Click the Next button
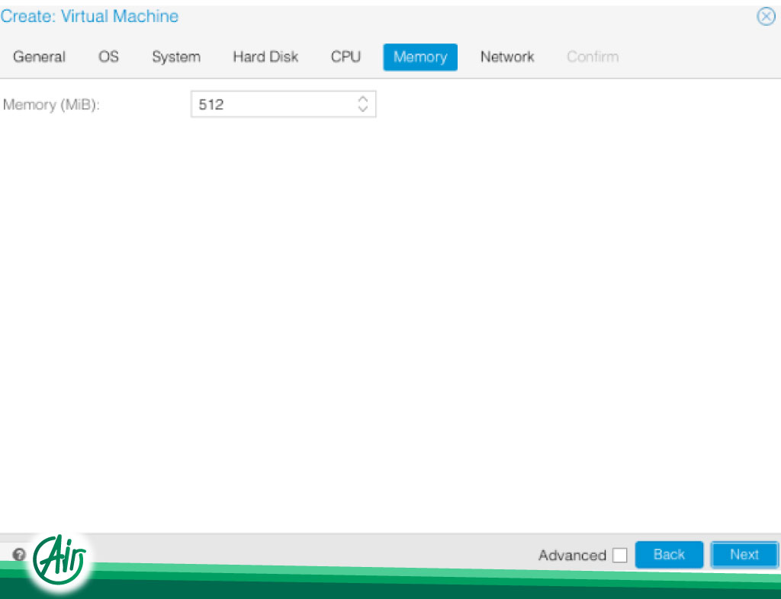The image size is (781, 599). click(x=744, y=555)
